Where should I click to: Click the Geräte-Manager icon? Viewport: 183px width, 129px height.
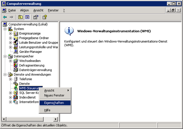16,52
